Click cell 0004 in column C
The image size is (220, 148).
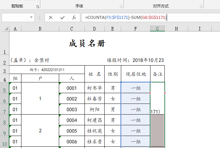[72, 120]
